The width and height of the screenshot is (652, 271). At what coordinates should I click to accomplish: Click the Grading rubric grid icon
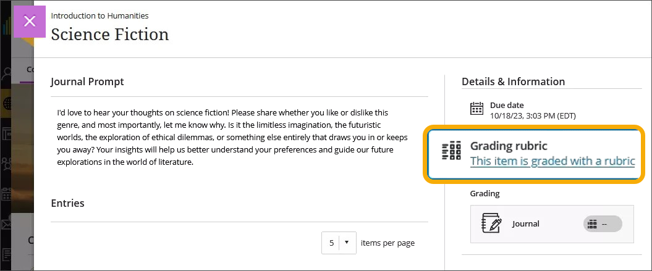pyautogui.click(x=452, y=151)
